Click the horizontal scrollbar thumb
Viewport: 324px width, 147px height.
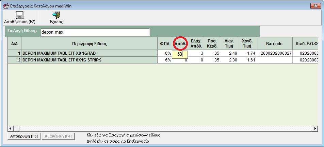tap(16, 128)
